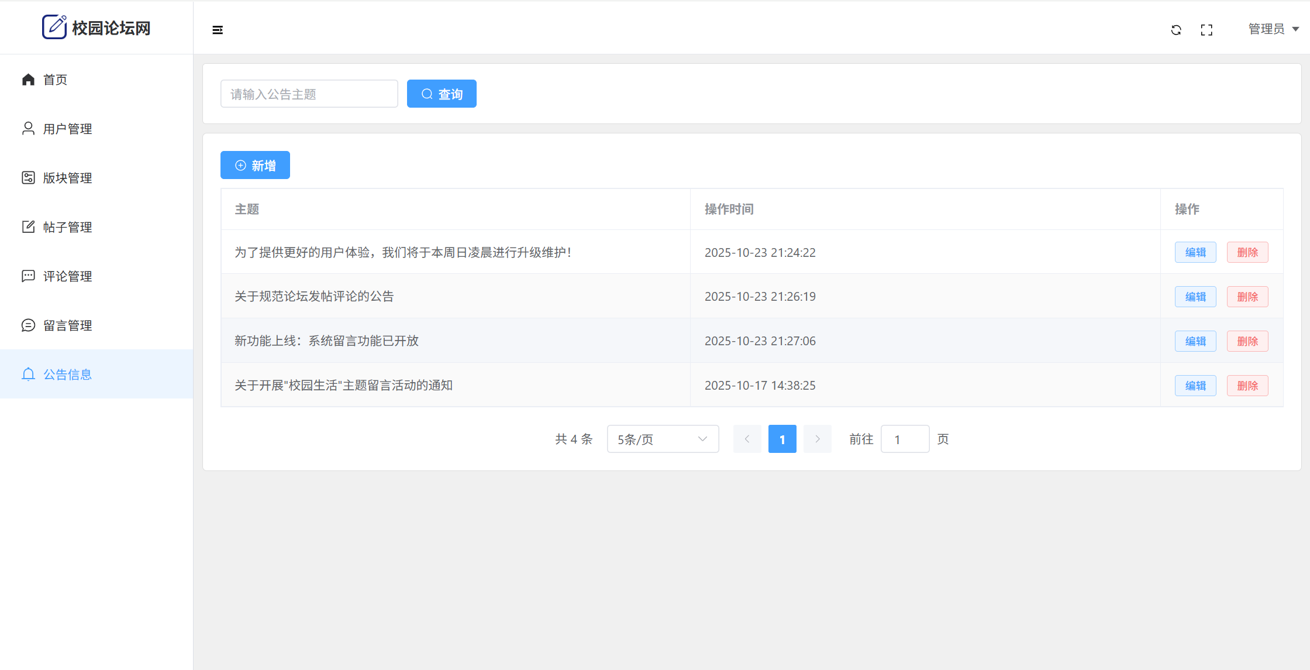Delete the 新功能上线 announcement row

point(1247,341)
